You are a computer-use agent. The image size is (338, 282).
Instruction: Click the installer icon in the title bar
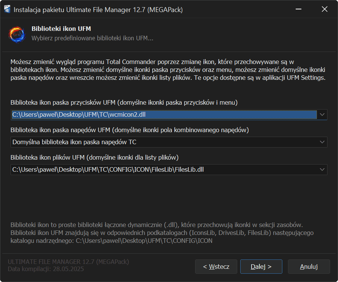(x=7, y=10)
